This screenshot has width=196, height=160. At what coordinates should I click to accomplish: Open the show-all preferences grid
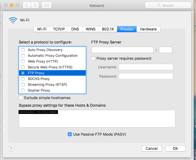(x=47, y=5)
